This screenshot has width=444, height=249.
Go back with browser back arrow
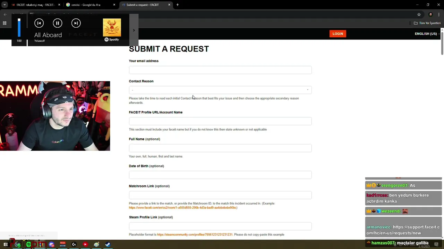point(5,15)
